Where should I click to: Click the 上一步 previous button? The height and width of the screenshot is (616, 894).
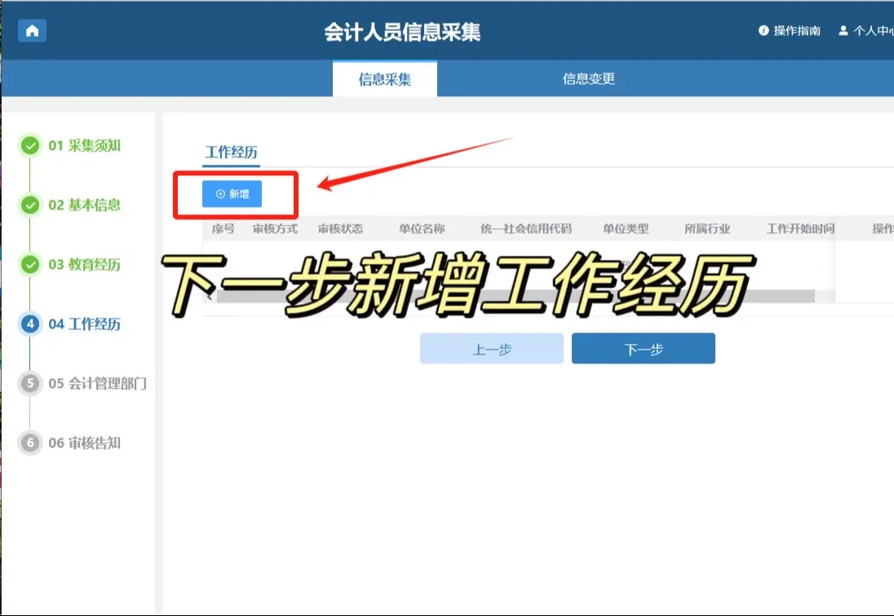(491, 349)
